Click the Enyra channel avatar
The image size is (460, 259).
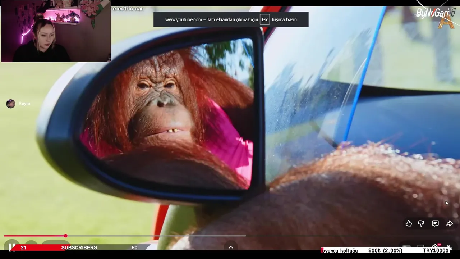[11, 104]
